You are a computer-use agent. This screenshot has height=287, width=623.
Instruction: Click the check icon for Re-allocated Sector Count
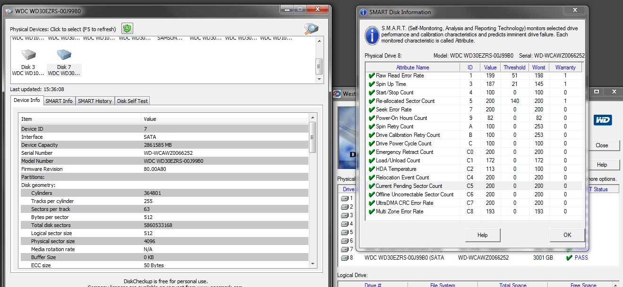(x=372, y=101)
